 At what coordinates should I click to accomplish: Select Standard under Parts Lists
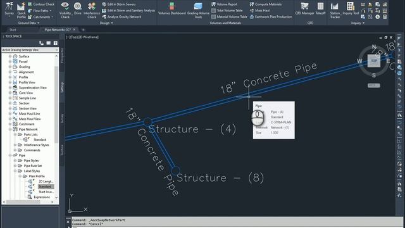point(40,140)
